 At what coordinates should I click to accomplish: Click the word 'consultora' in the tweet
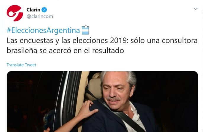[180, 41]
